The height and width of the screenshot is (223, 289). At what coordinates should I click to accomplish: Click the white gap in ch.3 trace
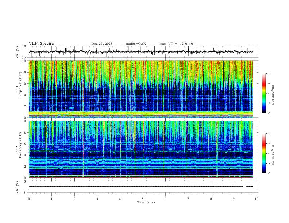pos(244,187)
